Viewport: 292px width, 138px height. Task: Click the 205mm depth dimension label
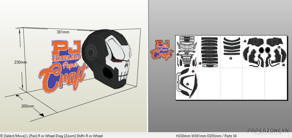click(x=28, y=106)
